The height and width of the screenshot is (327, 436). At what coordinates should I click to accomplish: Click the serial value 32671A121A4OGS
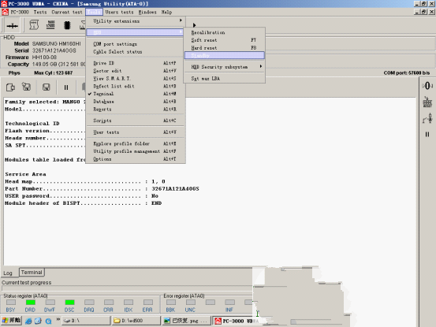tap(54, 50)
